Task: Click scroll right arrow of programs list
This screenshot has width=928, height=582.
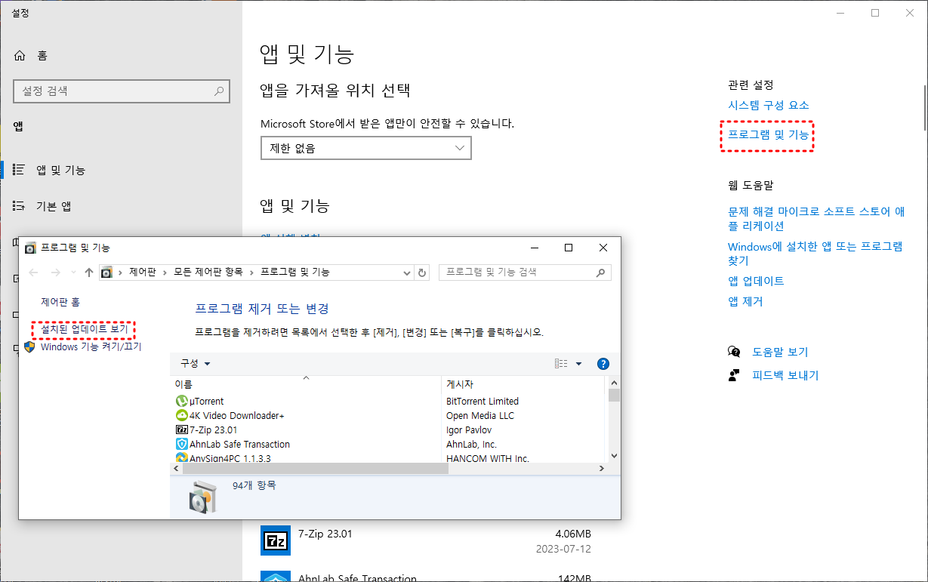Action: pos(602,469)
